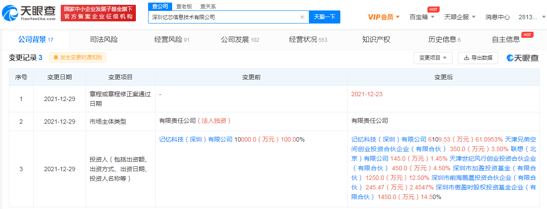547x209 pixels.
Task: Click 发生变更时通知我 bell notification button
Action: pyautogui.click(x=78, y=57)
